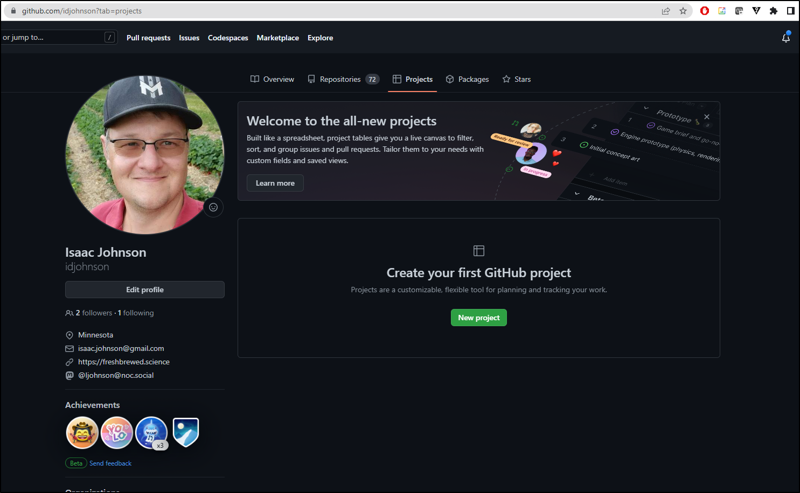
Task: Click the Edit profile button
Action: [x=145, y=290]
